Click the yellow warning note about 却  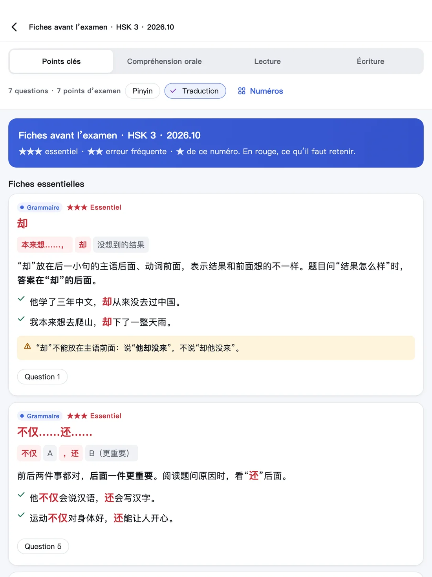tap(216, 348)
